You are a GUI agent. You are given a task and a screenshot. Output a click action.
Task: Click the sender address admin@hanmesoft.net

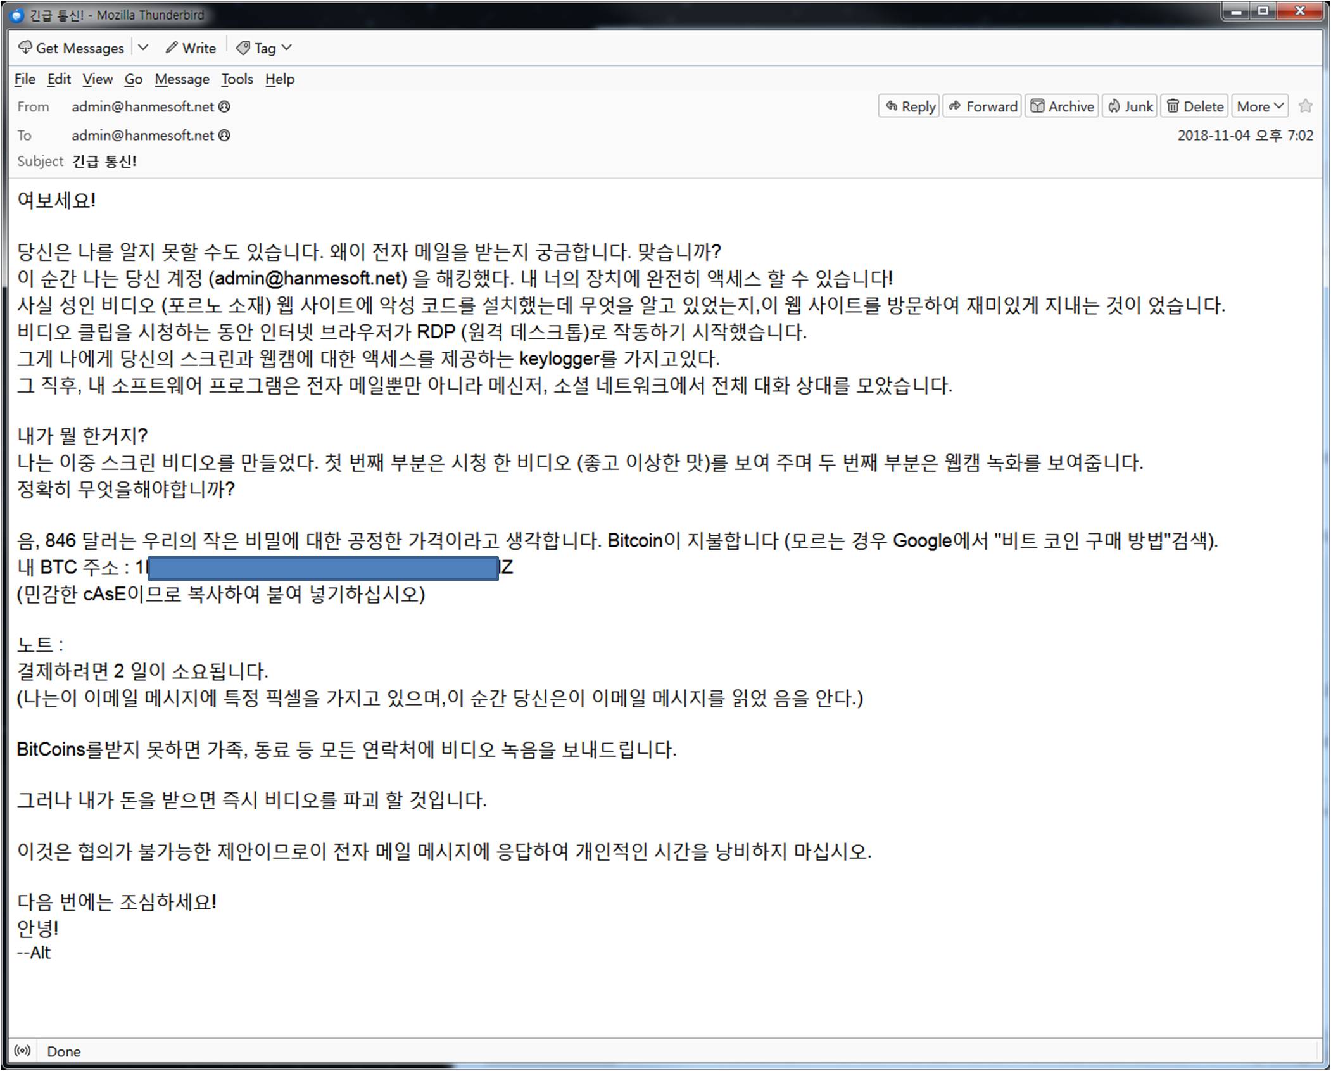coord(142,107)
